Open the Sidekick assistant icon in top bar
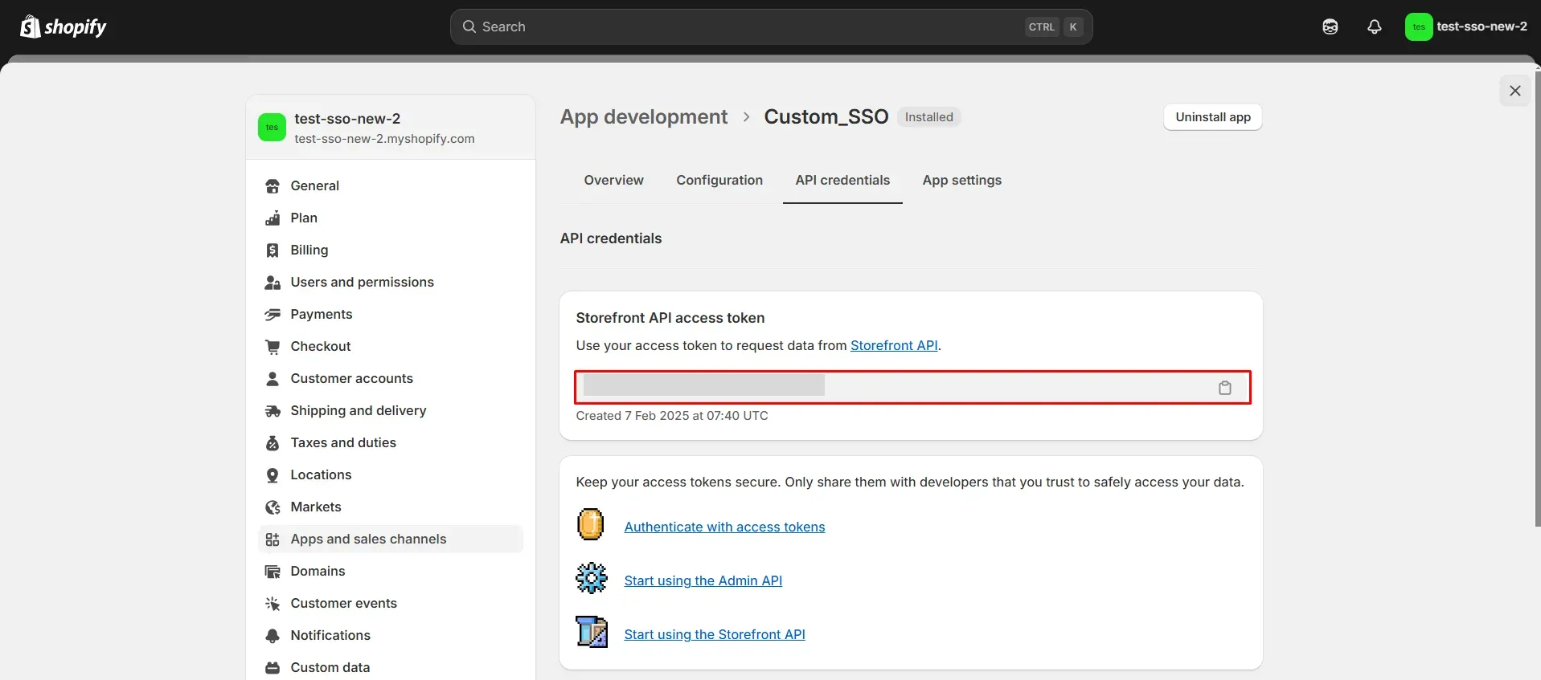 coord(1330,26)
